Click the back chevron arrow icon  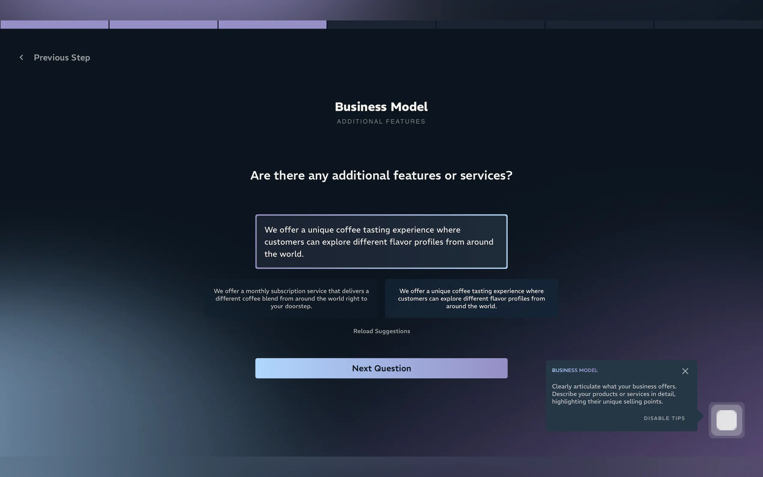21,57
